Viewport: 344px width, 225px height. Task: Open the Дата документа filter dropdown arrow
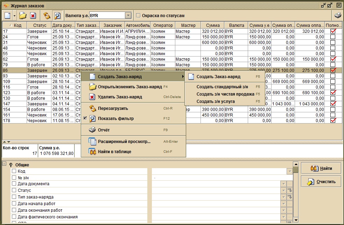[x=283, y=184]
